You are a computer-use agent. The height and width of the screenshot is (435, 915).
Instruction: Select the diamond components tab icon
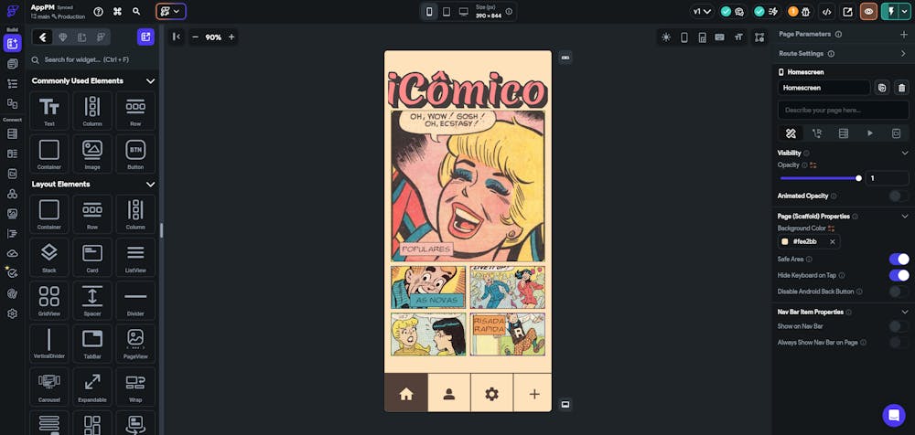point(63,37)
